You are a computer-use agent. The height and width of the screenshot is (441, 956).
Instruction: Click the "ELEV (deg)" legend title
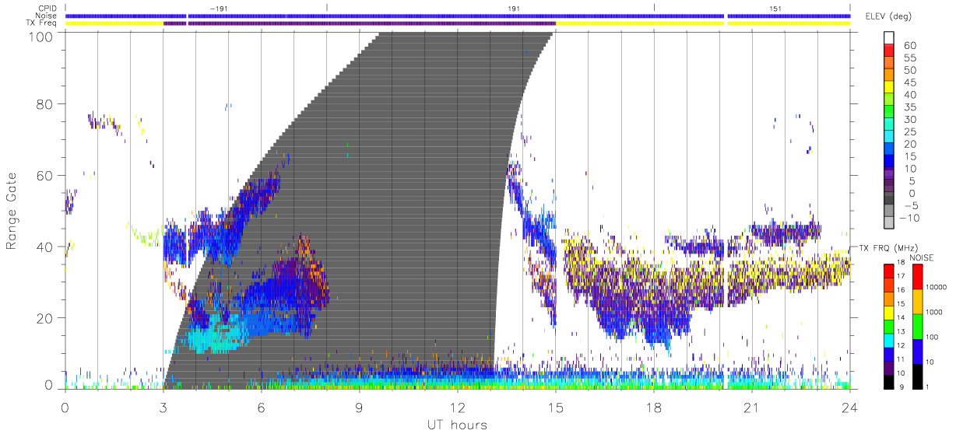tap(888, 16)
